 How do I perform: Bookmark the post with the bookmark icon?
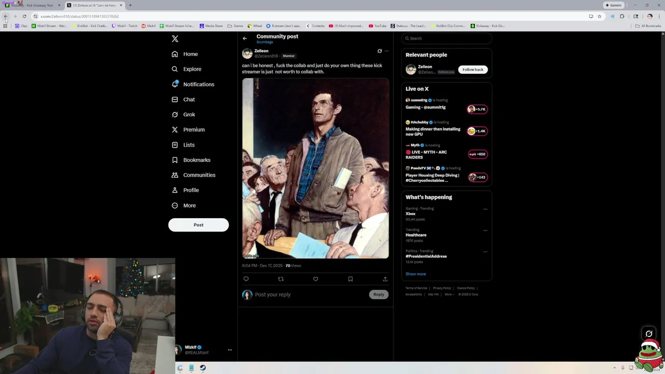click(350, 279)
